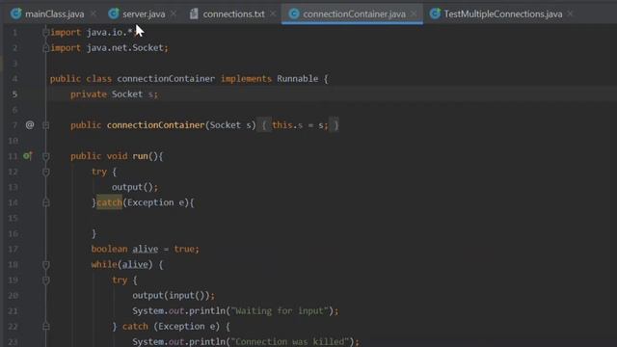Click the mainClass.java class icon

pyautogui.click(x=15, y=13)
